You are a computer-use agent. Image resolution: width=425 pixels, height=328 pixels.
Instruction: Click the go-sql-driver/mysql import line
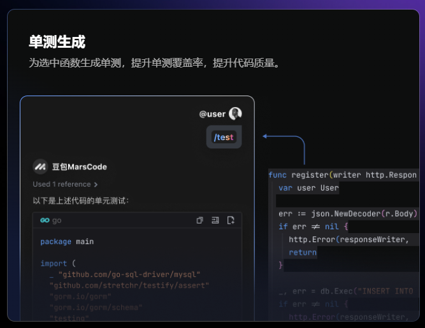[125, 275]
